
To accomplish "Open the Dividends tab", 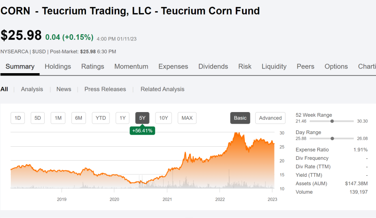I will coord(213,67).
